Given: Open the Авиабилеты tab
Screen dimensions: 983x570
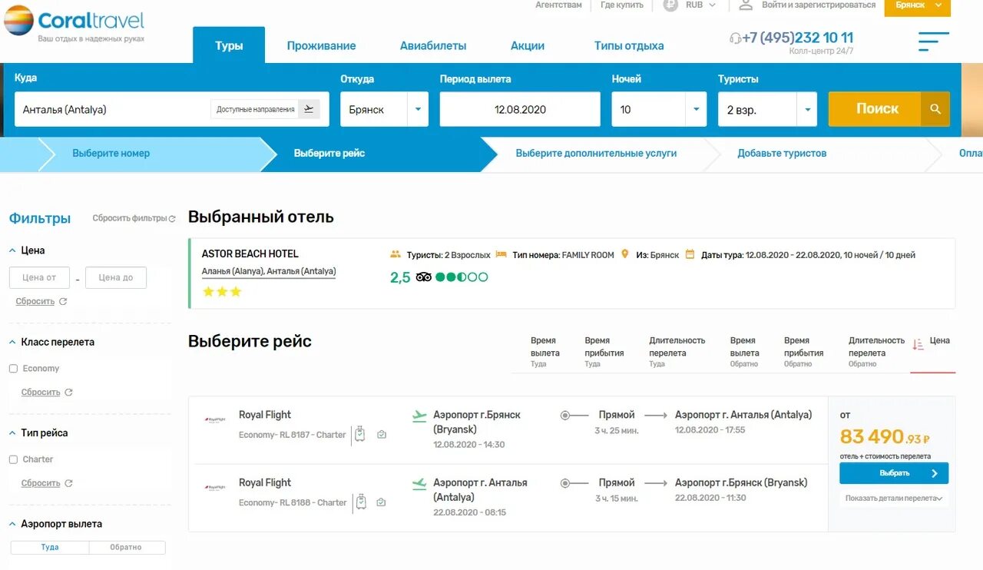Looking at the screenshot, I should coord(433,45).
